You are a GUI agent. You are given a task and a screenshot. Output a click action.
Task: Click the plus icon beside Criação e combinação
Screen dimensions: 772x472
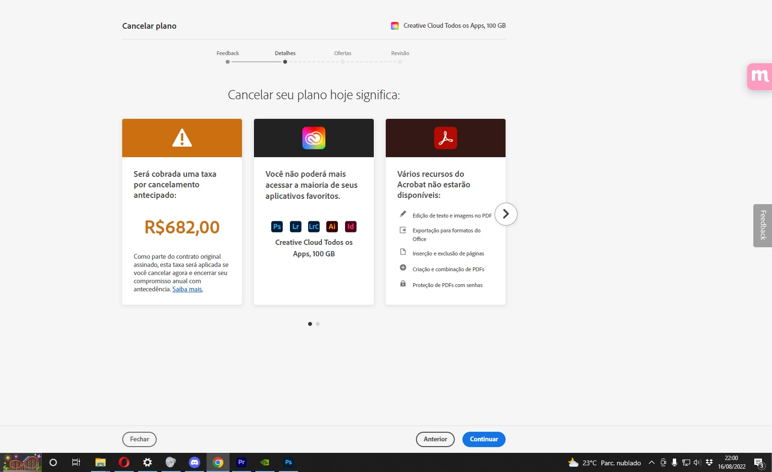point(403,268)
